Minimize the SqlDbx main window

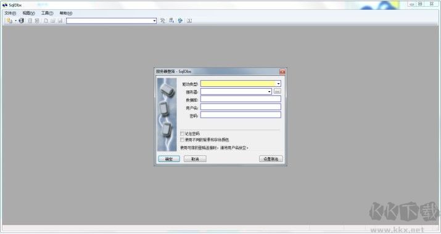pos(411,4)
